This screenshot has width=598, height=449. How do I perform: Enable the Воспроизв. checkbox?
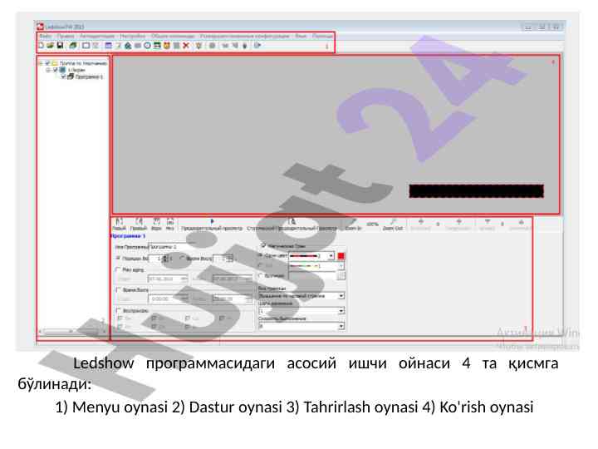pyautogui.click(x=119, y=310)
